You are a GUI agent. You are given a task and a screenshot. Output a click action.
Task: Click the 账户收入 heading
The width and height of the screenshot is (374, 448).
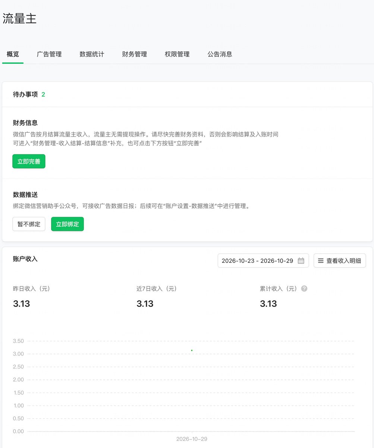point(25,259)
